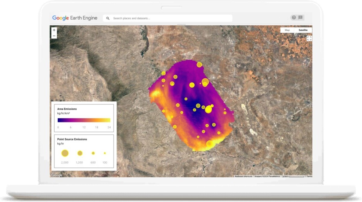Click the 2,000 kg/hr legend circle
The height and width of the screenshot is (202, 362).
coord(65,153)
